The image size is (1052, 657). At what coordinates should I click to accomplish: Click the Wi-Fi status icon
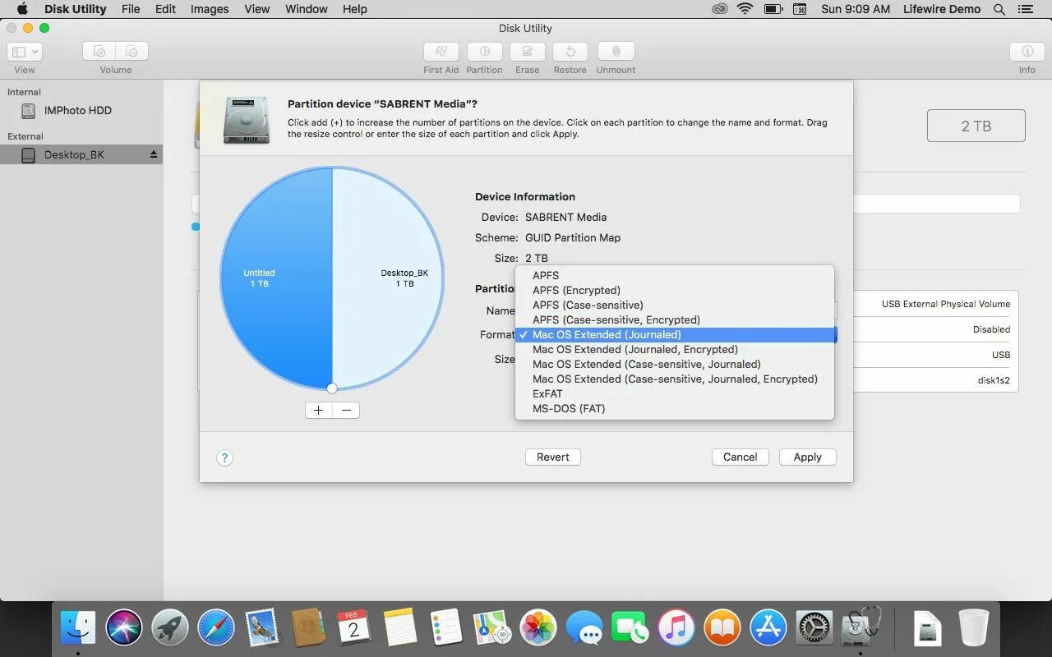[x=745, y=9]
